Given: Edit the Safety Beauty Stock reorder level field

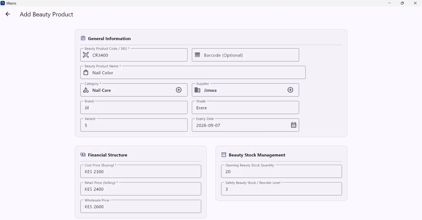Looking at the screenshot, I should tap(281, 189).
